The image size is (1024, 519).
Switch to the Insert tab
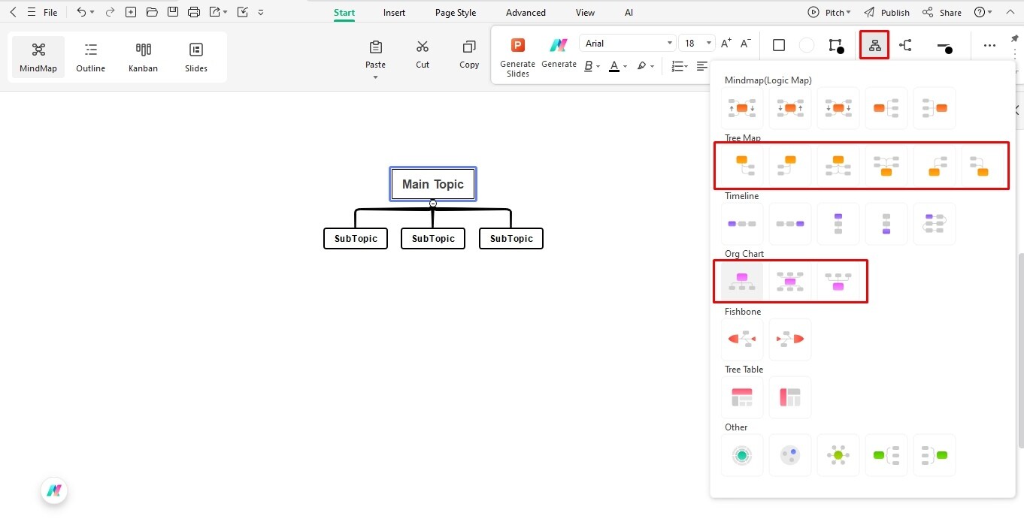tap(394, 12)
